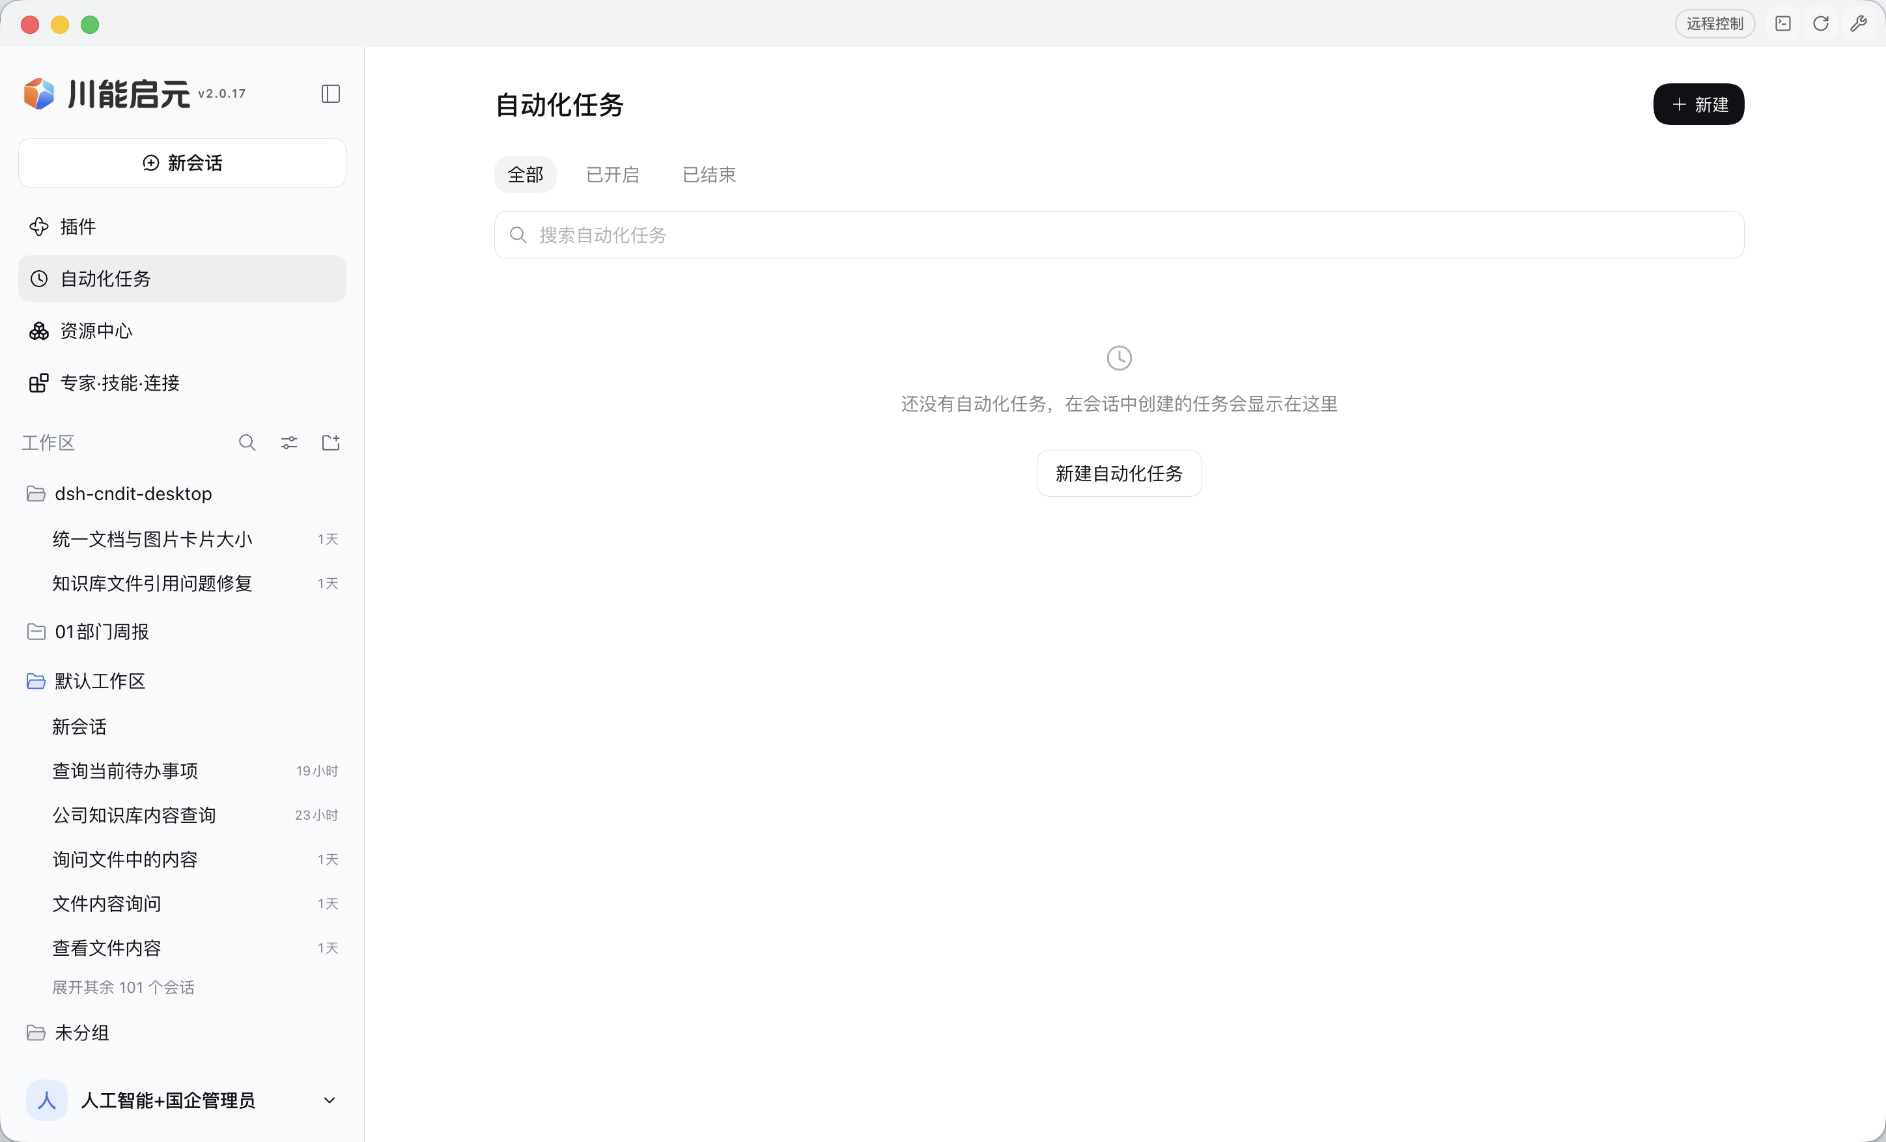Click the 专家·技能·连接 icon
Image resolution: width=1886 pixels, height=1142 pixels.
[x=39, y=383]
